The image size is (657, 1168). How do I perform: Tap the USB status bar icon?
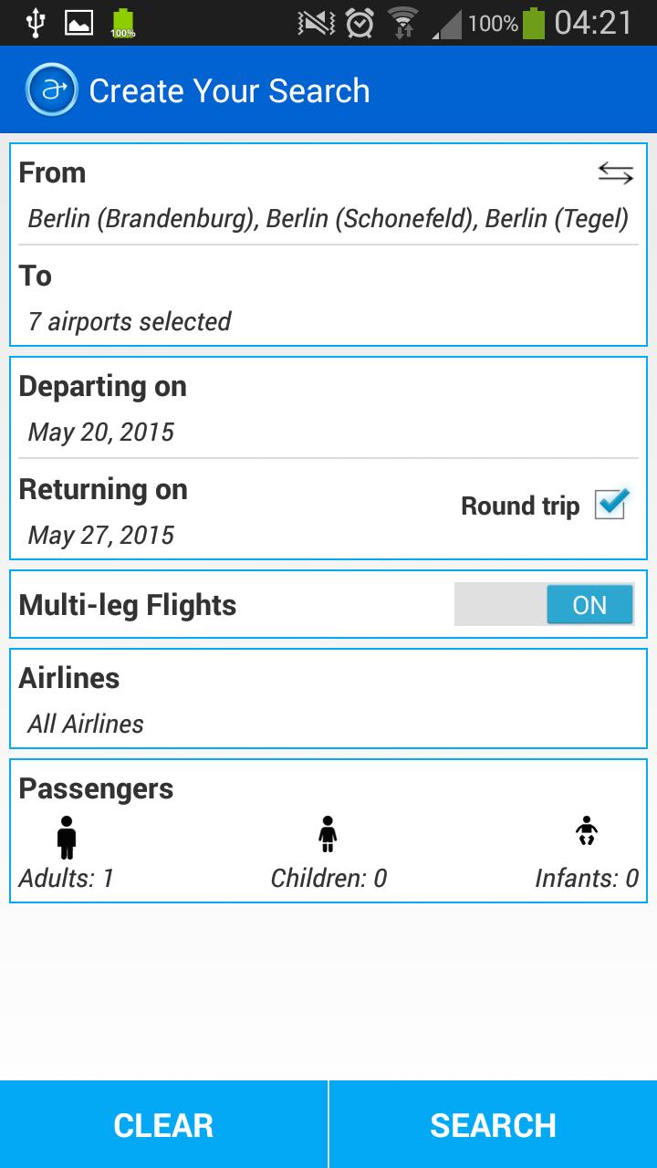36,23
